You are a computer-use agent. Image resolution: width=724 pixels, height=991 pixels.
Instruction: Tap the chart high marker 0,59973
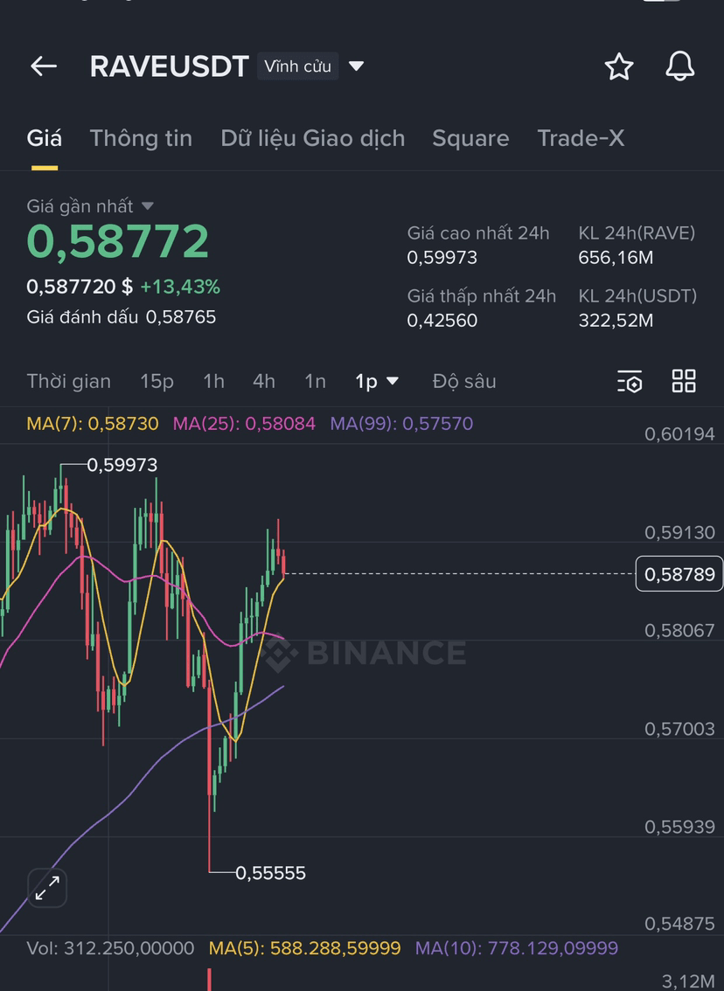click(x=122, y=465)
